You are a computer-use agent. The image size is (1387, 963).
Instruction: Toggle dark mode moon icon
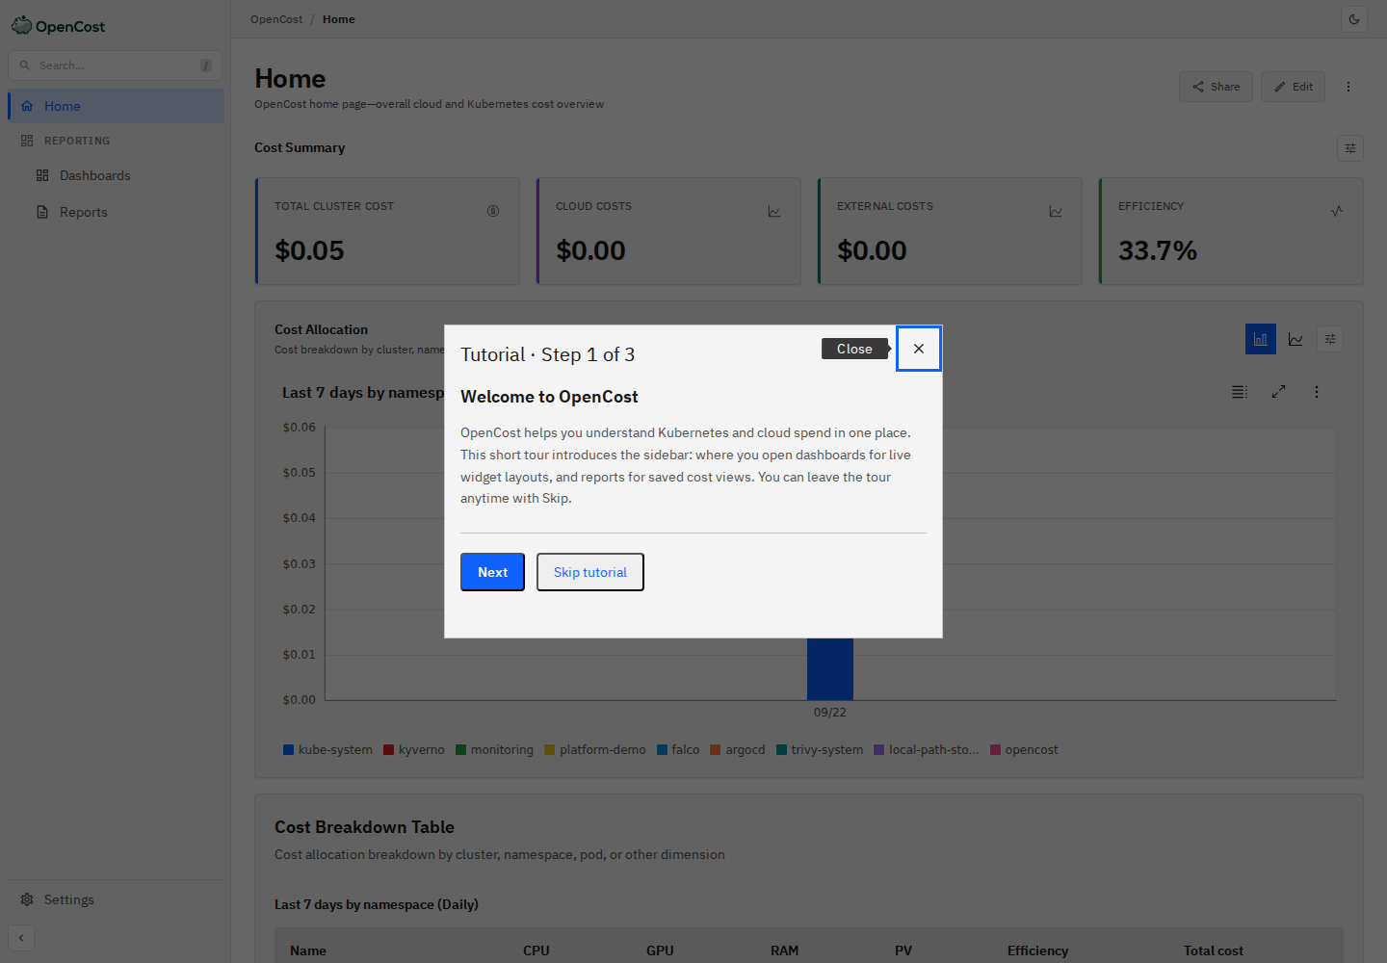point(1354,19)
